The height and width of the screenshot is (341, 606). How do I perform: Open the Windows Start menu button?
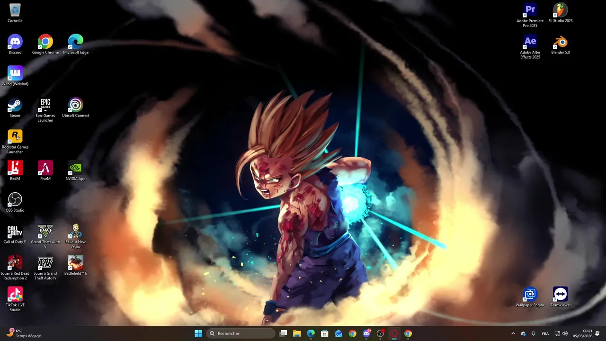(198, 333)
